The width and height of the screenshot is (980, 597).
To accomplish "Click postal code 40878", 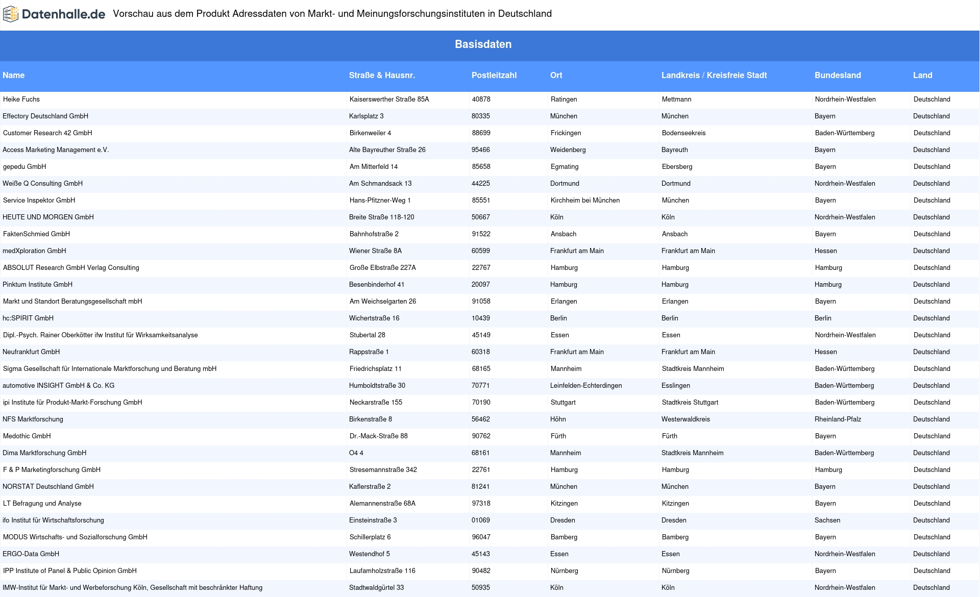I will point(481,99).
